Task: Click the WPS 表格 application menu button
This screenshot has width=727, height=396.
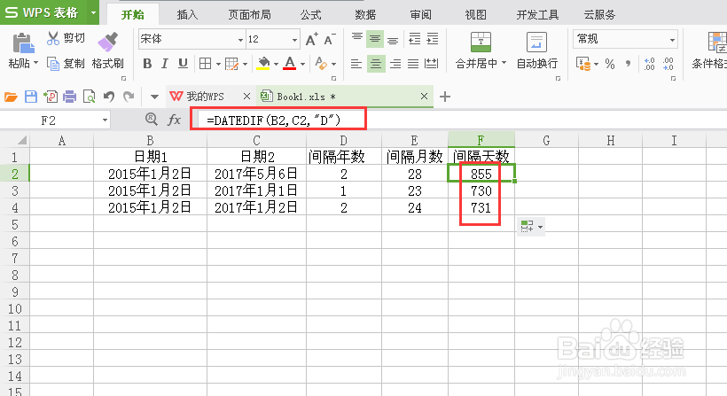Action: [50, 12]
